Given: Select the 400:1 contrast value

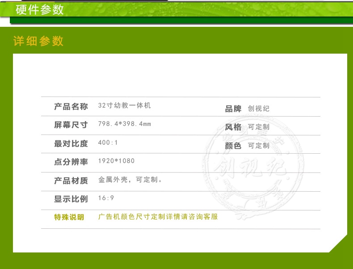Looking at the screenshot, I should pos(108,143).
